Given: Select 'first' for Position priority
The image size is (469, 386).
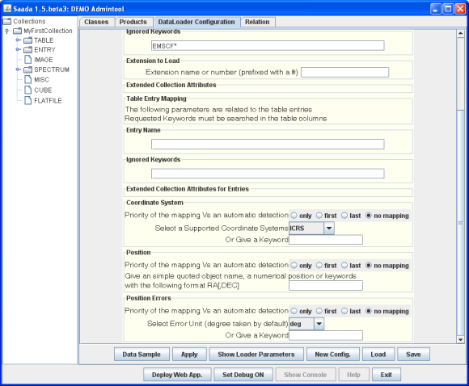Looking at the screenshot, I should click(x=319, y=266).
